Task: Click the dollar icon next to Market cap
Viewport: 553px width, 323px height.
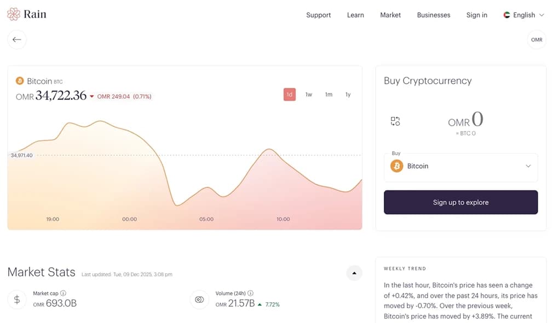Action: tap(16, 299)
